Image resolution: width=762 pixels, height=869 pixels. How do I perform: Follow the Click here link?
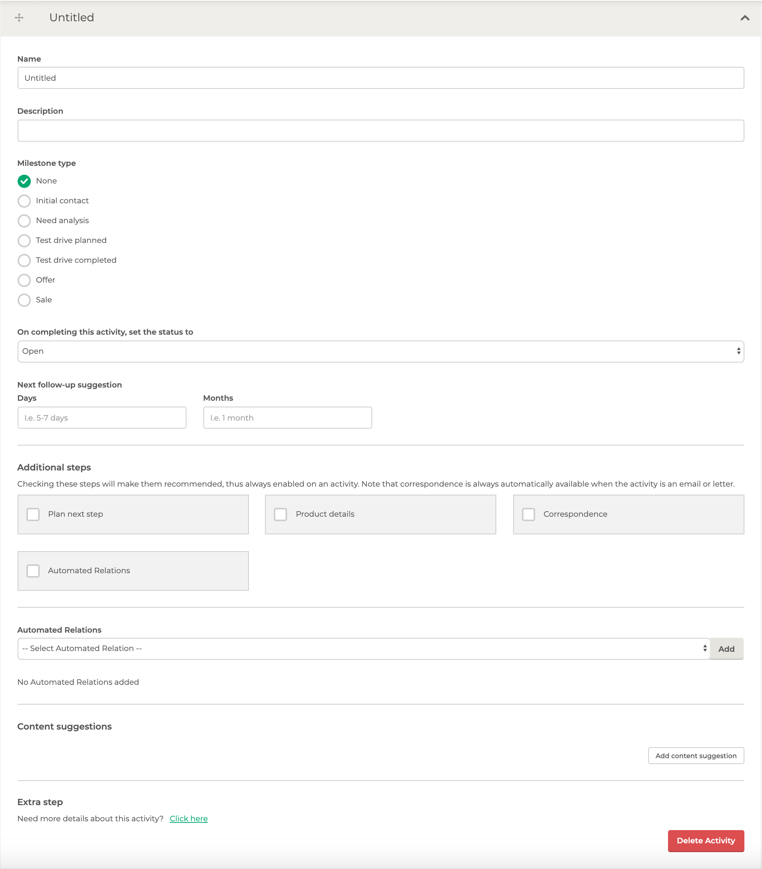[x=188, y=818]
